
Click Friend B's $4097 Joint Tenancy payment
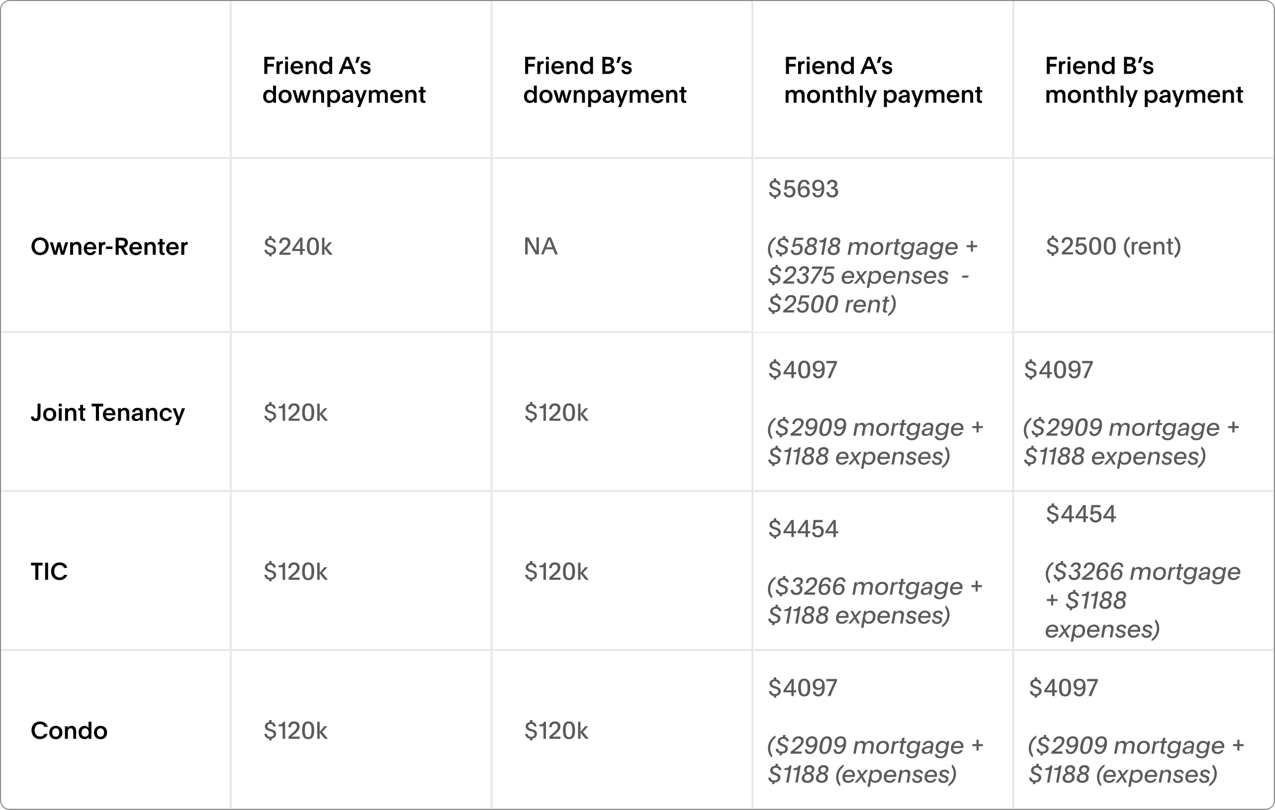[x=1058, y=370]
